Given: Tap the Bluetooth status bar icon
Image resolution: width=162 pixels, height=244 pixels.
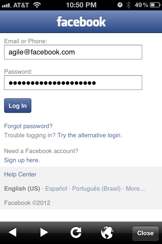Looking at the screenshot, I should coord(128,5).
